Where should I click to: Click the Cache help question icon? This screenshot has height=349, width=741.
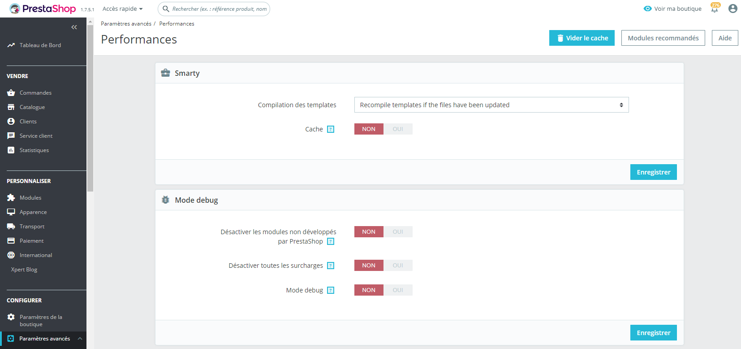[331, 129]
